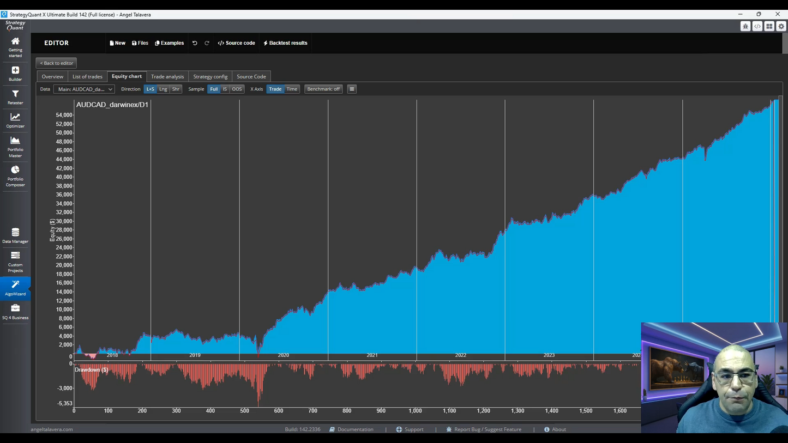
Task: Click the bug icon button
Action: click(x=745, y=26)
